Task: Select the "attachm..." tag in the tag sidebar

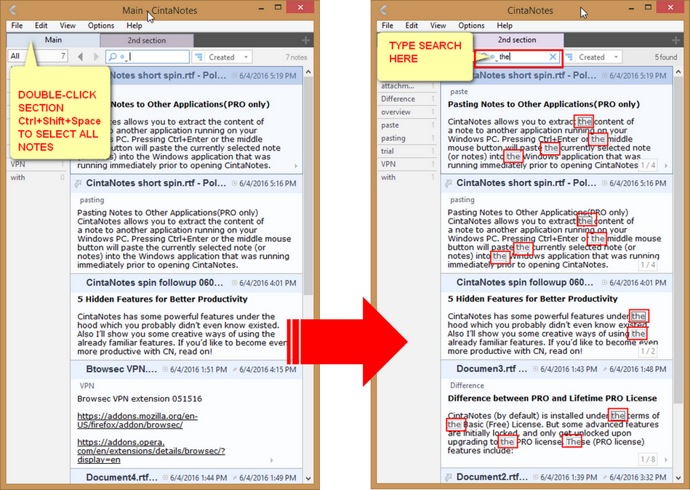Action: pyautogui.click(x=407, y=87)
